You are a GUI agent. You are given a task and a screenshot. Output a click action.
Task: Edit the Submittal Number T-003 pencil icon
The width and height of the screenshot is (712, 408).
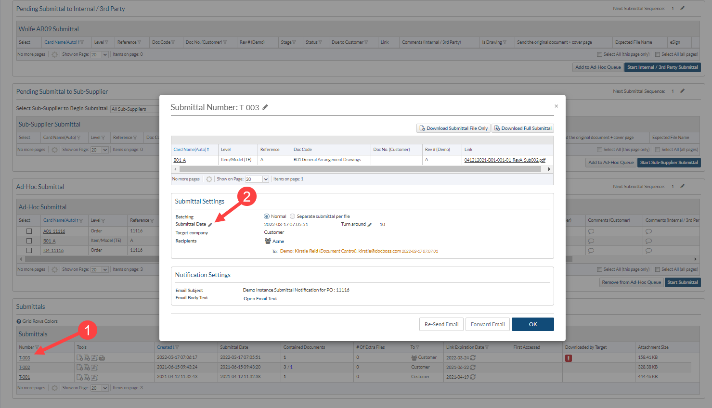pyautogui.click(x=265, y=107)
